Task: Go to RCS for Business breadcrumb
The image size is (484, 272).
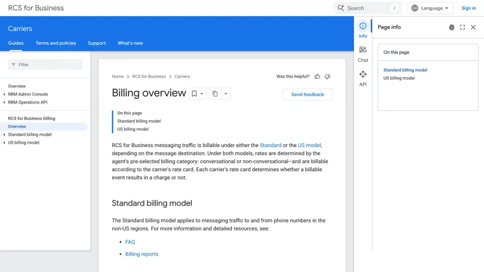Action: tap(149, 76)
